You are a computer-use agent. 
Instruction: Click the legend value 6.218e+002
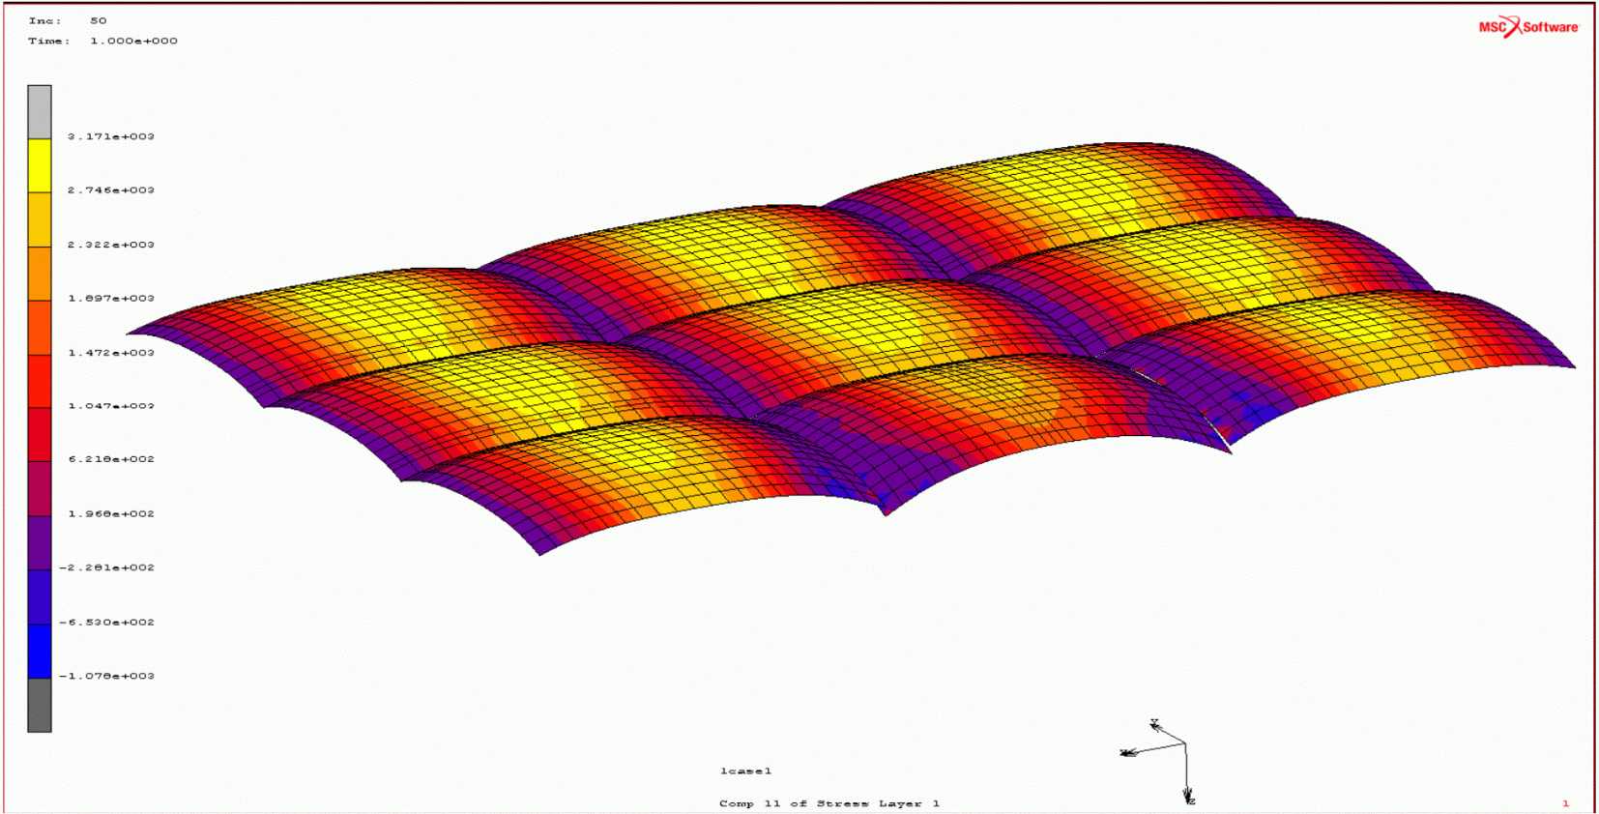(111, 459)
